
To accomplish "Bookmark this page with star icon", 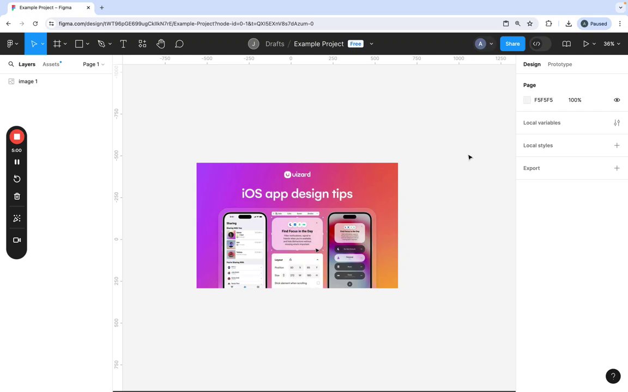I will [x=530, y=23].
